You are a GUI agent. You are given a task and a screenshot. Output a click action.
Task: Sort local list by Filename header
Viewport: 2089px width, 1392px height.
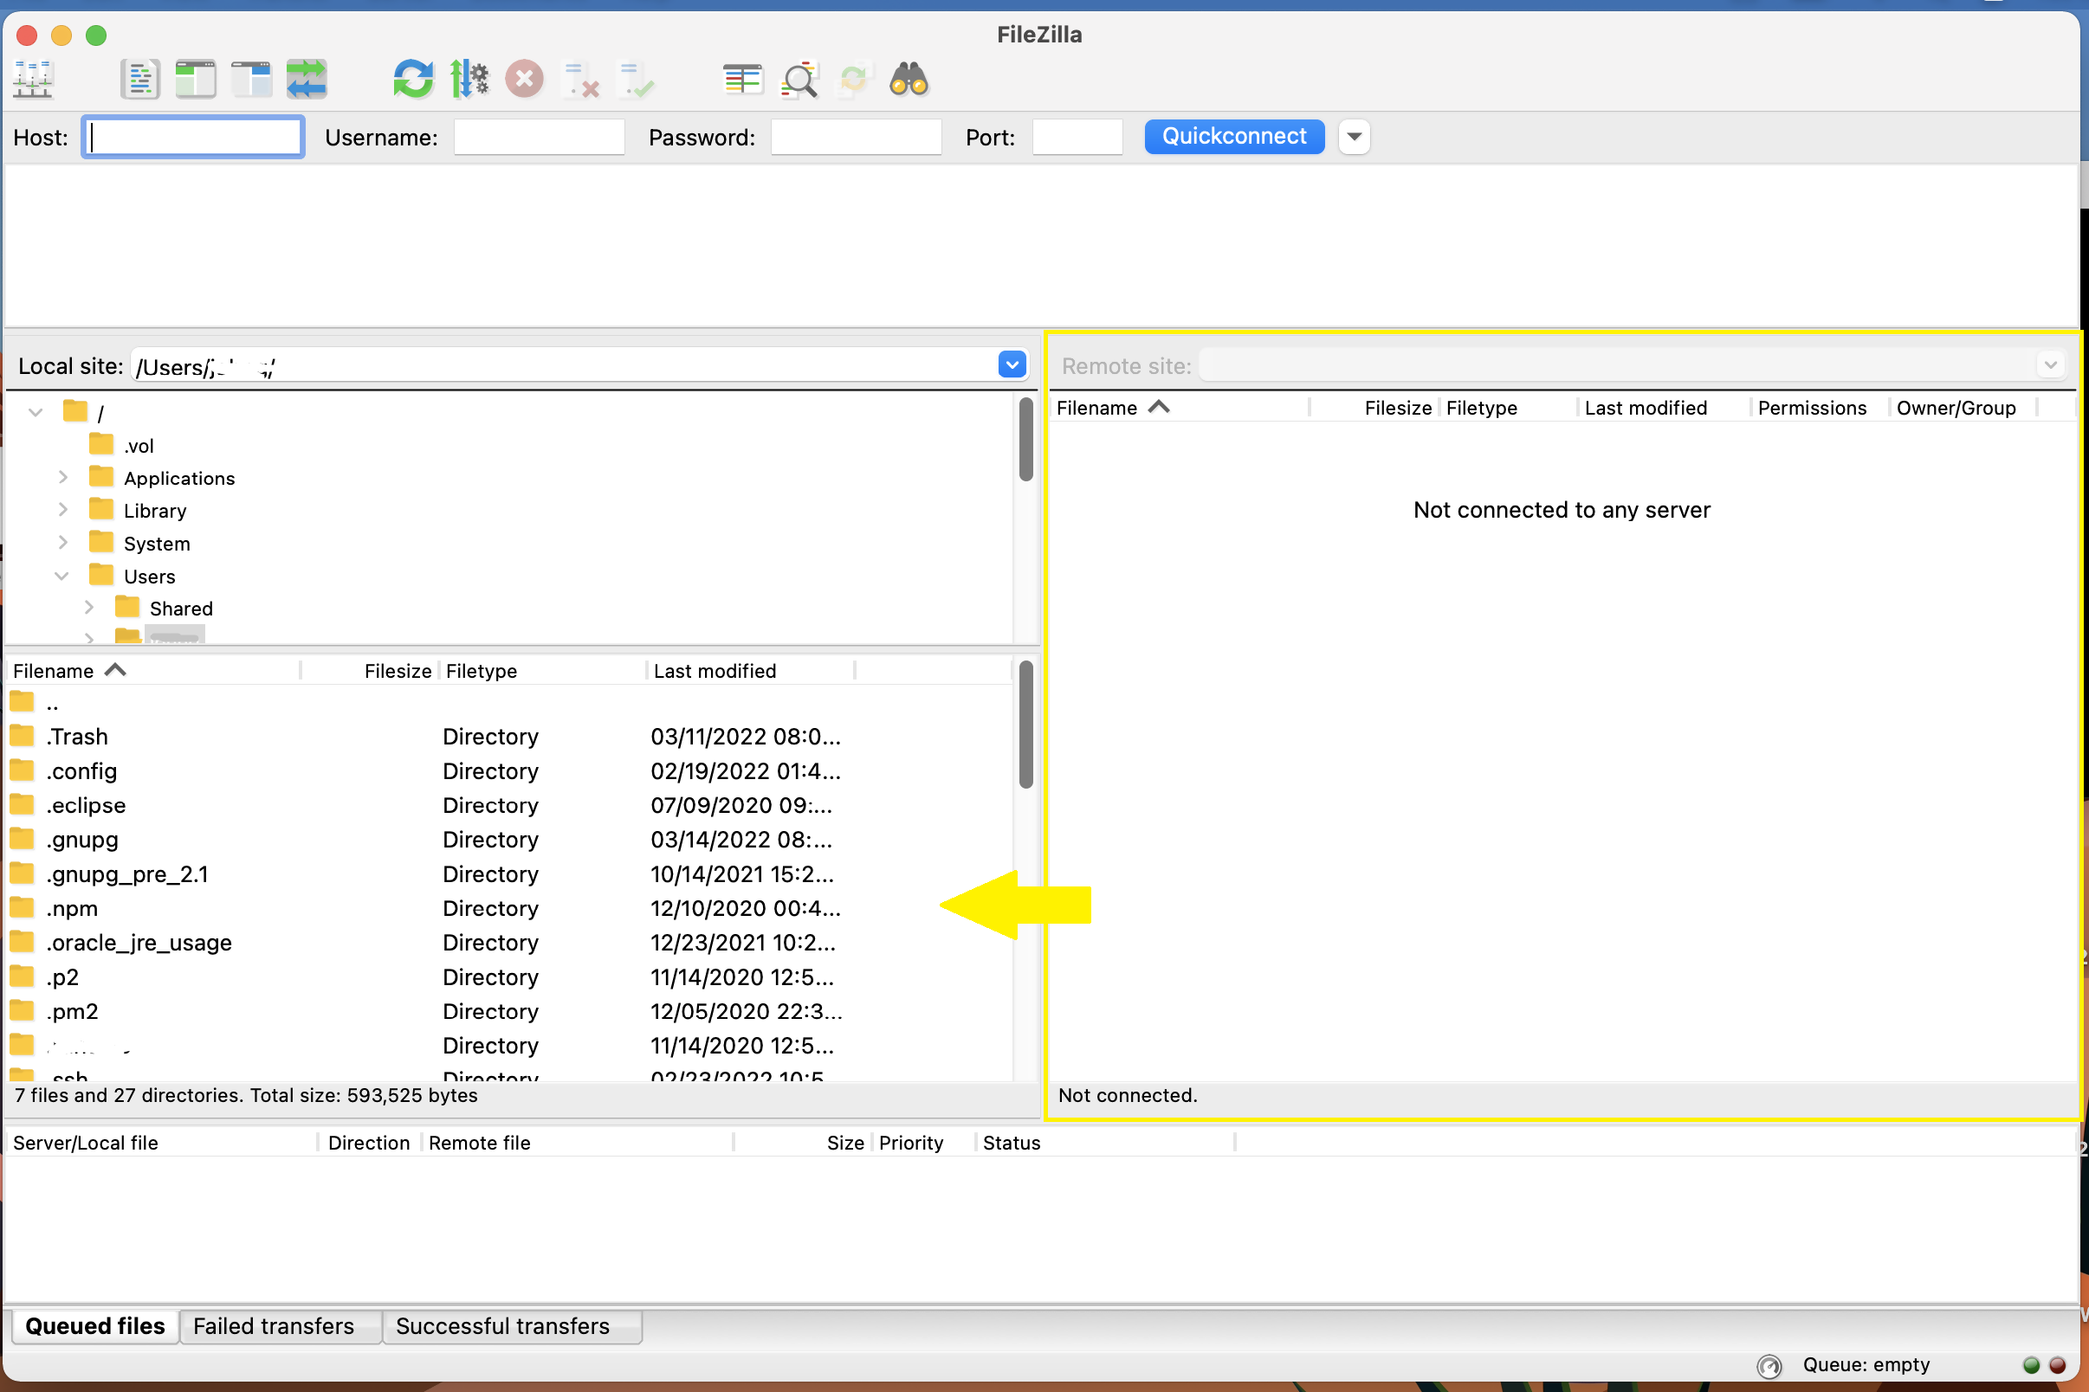152,671
